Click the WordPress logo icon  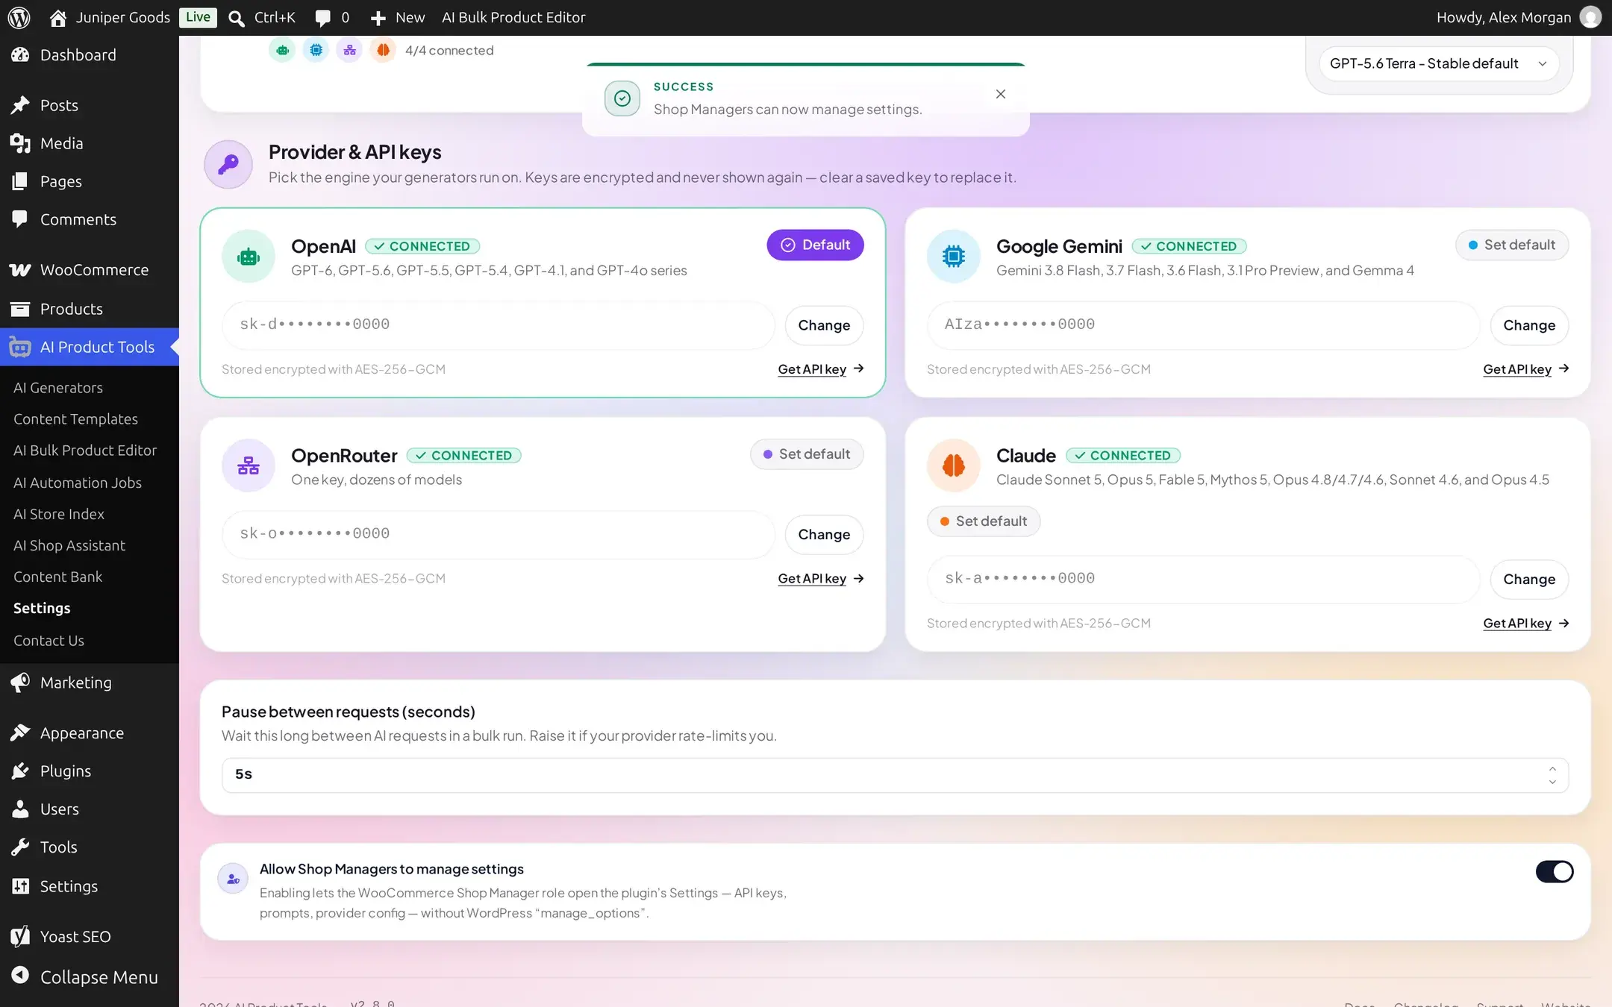click(19, 17)
